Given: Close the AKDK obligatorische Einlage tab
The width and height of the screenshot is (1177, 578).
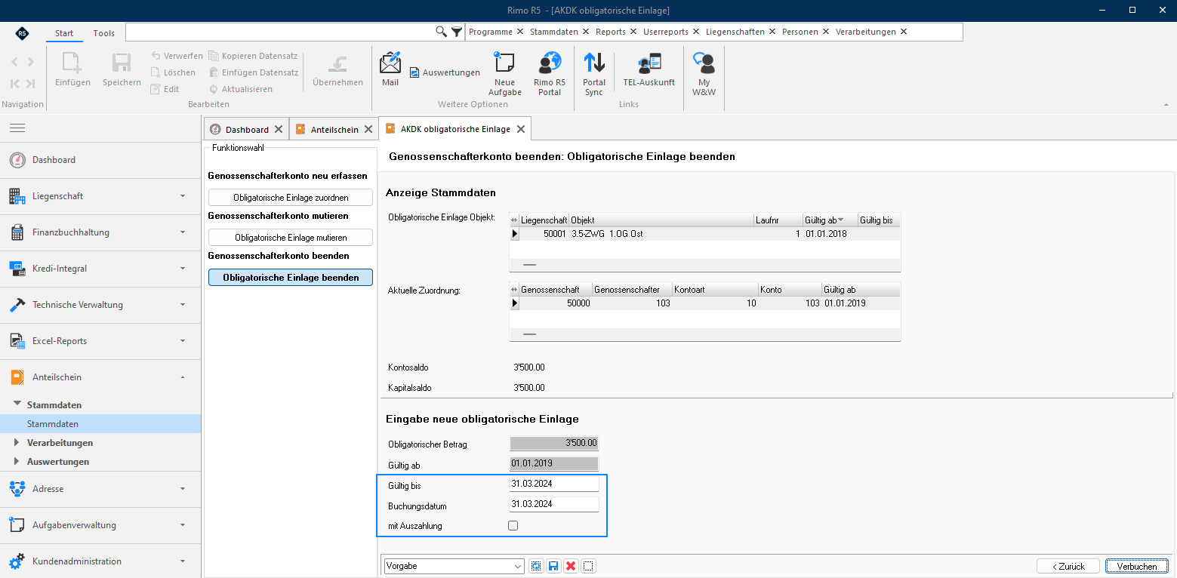Looking at the screenshot, I should tap(521, 129).
